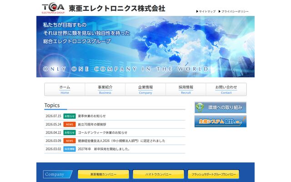Click the arrow icon before サイトマップ
Screen dimensions: 291x182
[x=197, y=11]
